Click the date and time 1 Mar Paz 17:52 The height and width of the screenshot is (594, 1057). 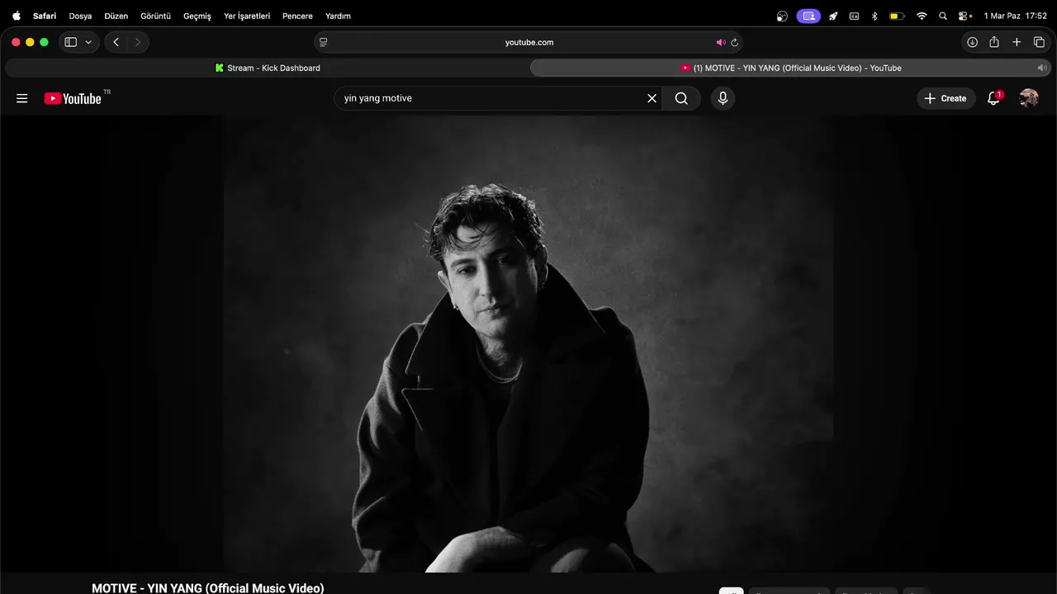point(1015,16)
